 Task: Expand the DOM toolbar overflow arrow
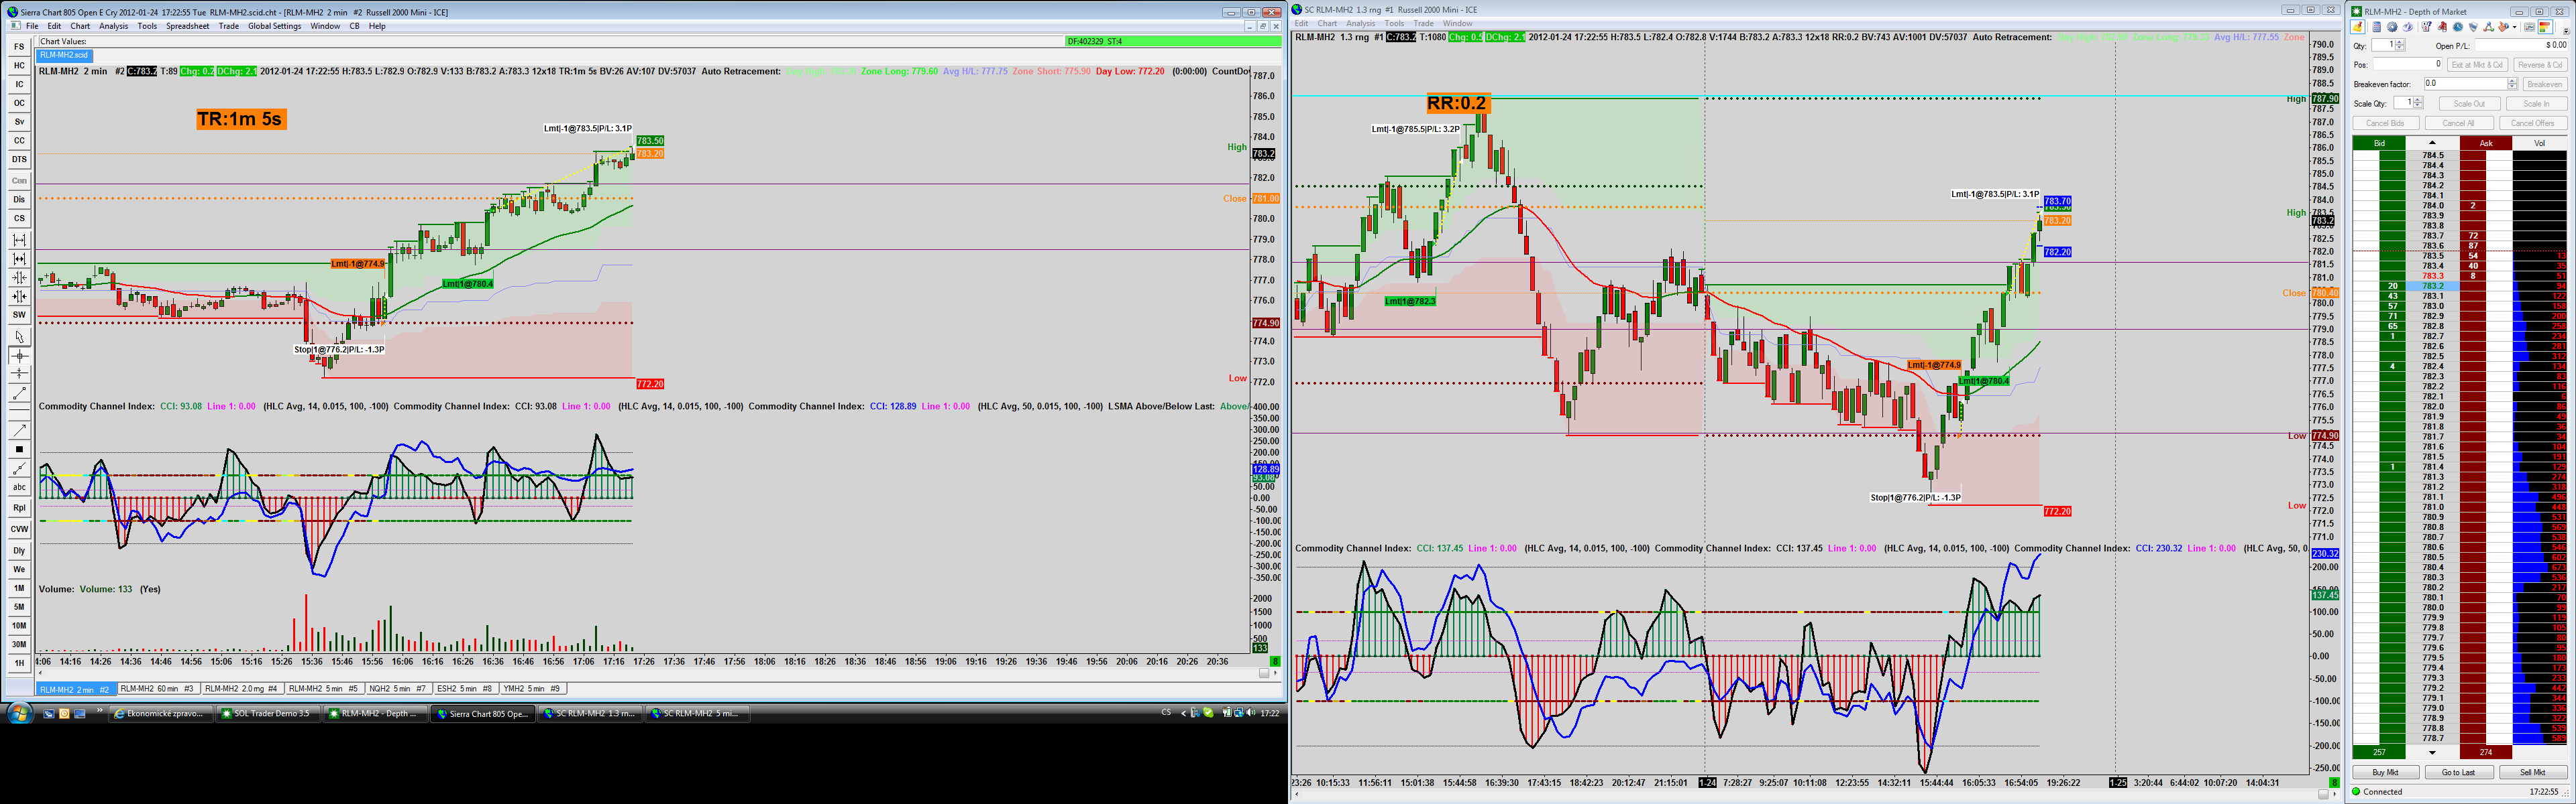pyautogui.click(x=2566, y=31)
